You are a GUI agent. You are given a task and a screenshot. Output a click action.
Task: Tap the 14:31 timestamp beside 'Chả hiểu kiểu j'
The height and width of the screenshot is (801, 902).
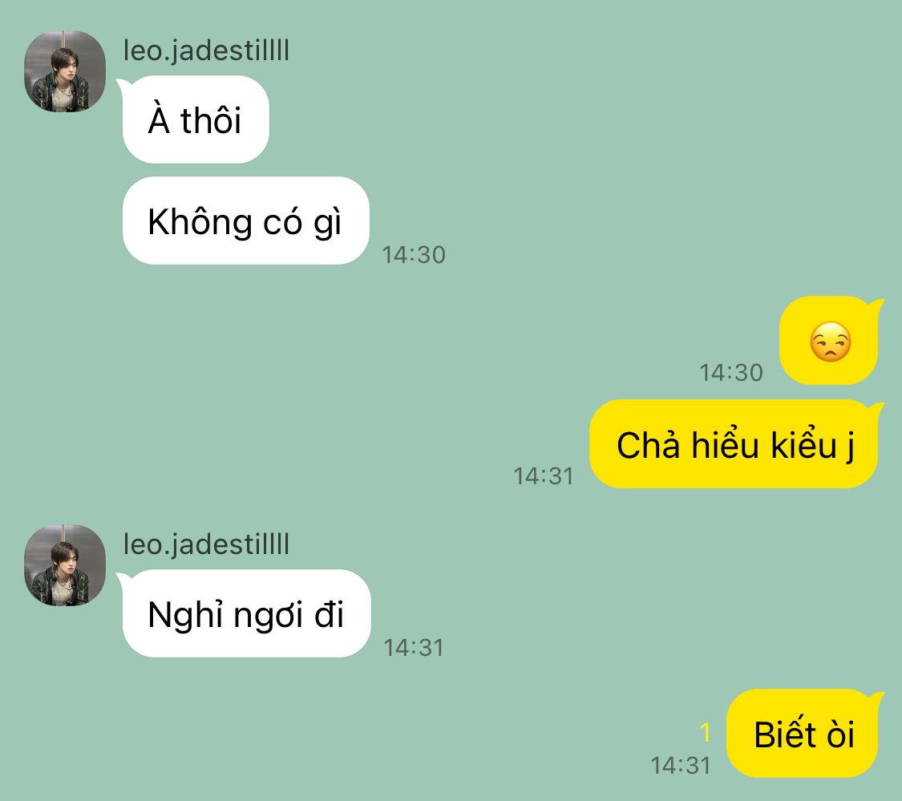544,476
